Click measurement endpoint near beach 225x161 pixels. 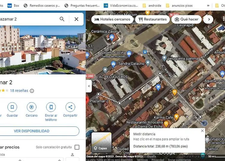200,117
